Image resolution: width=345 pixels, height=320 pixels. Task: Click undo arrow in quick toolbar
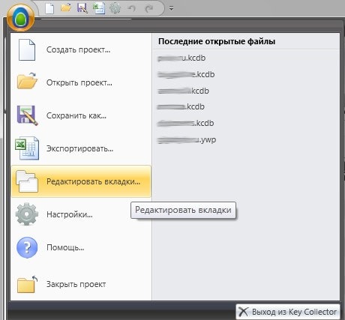click(x=132, y=8)
